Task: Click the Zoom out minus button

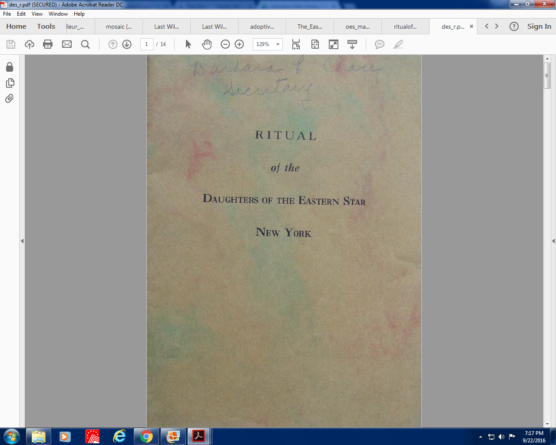Action: tap(225, 44)
